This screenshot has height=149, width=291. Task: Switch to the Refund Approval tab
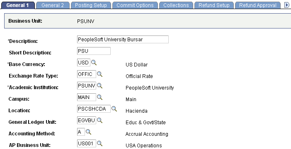coord(258,5)
